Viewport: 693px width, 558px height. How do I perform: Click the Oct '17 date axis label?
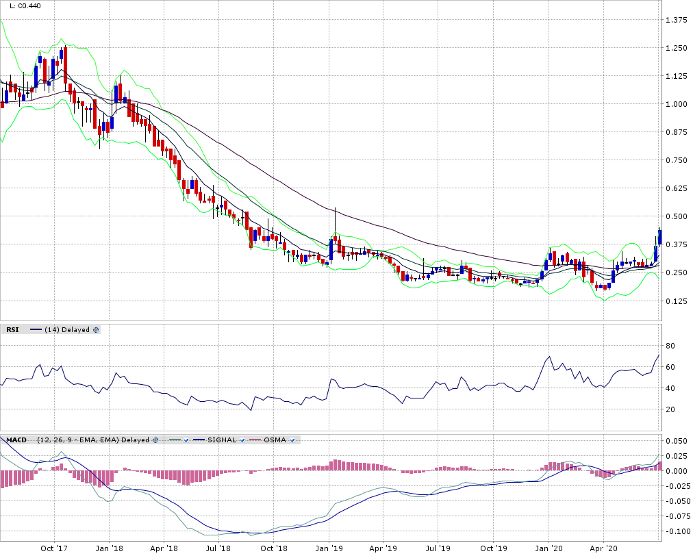[53, 548]
